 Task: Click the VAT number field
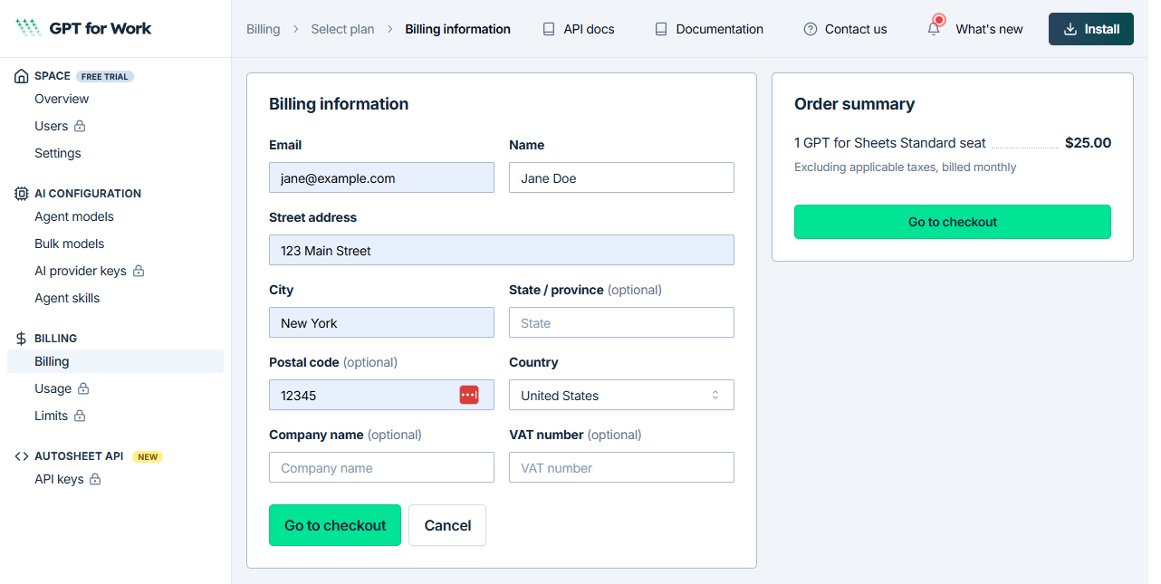point(621,467)
